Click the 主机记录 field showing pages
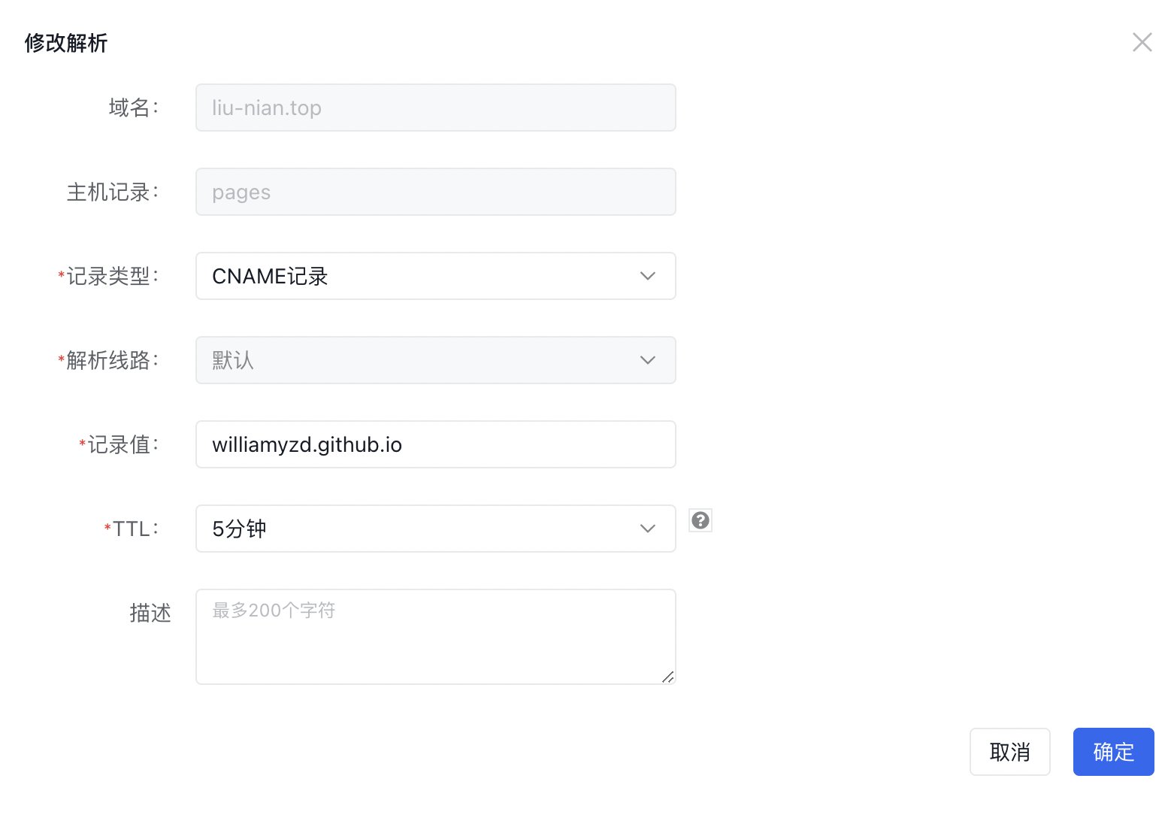Screen dimensions: 1171x830 (x=435, y=192)
